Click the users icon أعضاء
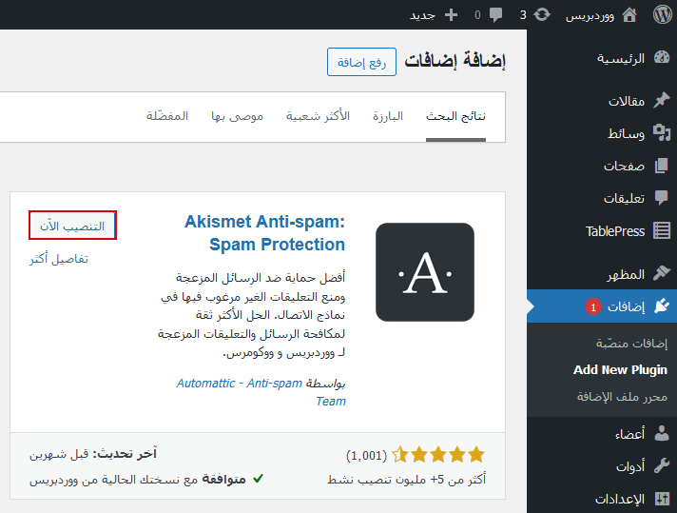The image size is (677, 513). click(x=662, y=433)
